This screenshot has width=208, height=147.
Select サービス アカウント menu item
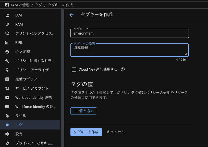30,88
